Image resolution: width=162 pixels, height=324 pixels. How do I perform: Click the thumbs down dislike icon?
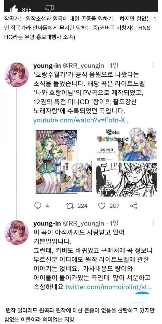(49, 8)
